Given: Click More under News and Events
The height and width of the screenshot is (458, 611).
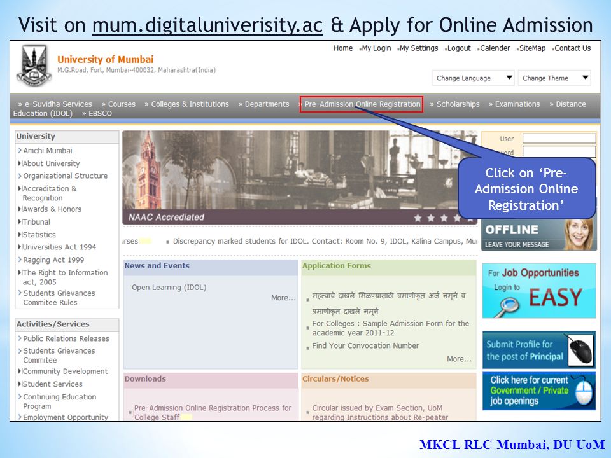Looking at the screenshot, I should 283,298.
